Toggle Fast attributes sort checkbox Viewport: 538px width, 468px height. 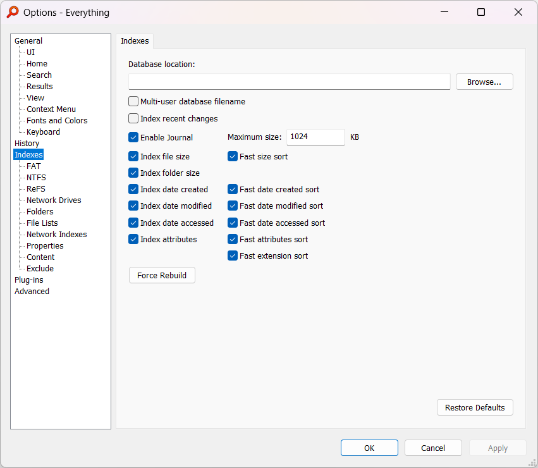point(232,239)
